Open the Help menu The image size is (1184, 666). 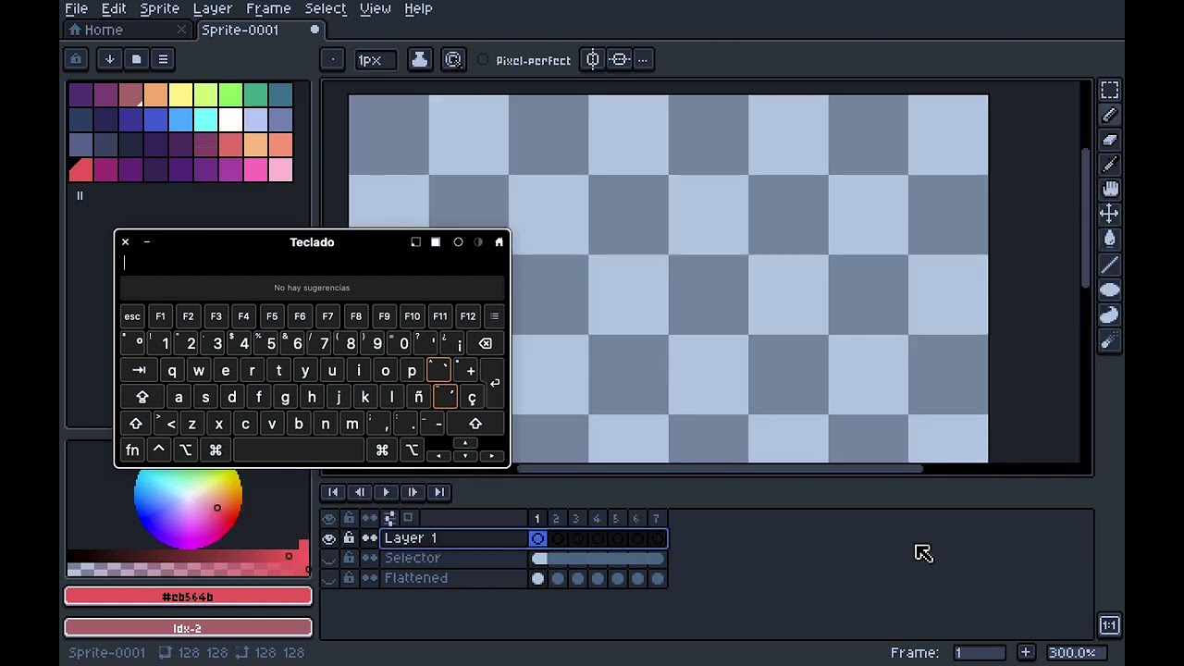[418, 8]
